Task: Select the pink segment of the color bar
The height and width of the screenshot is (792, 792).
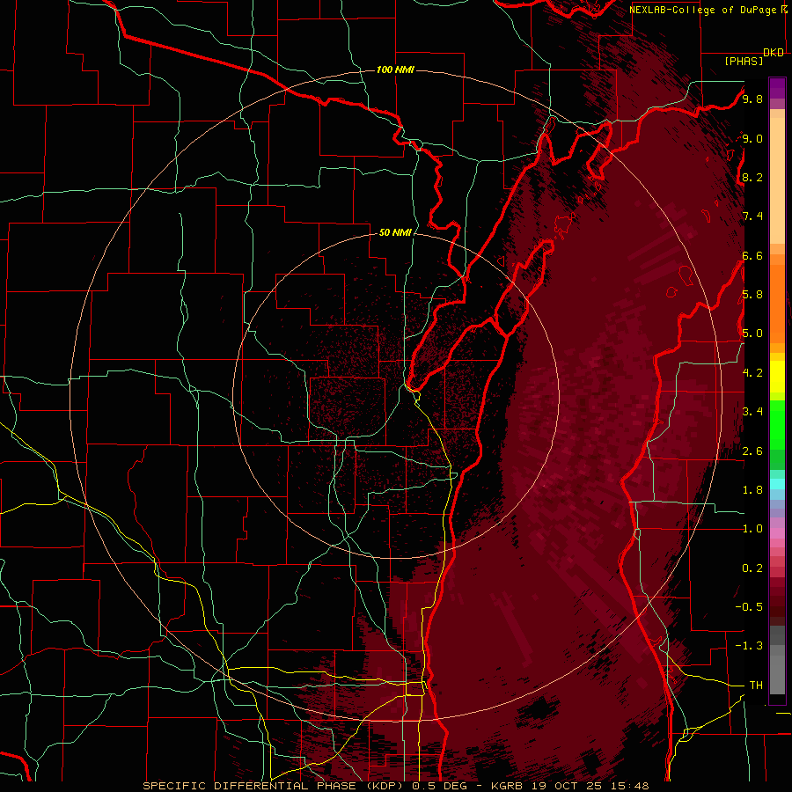Action: tap(777, 533)
